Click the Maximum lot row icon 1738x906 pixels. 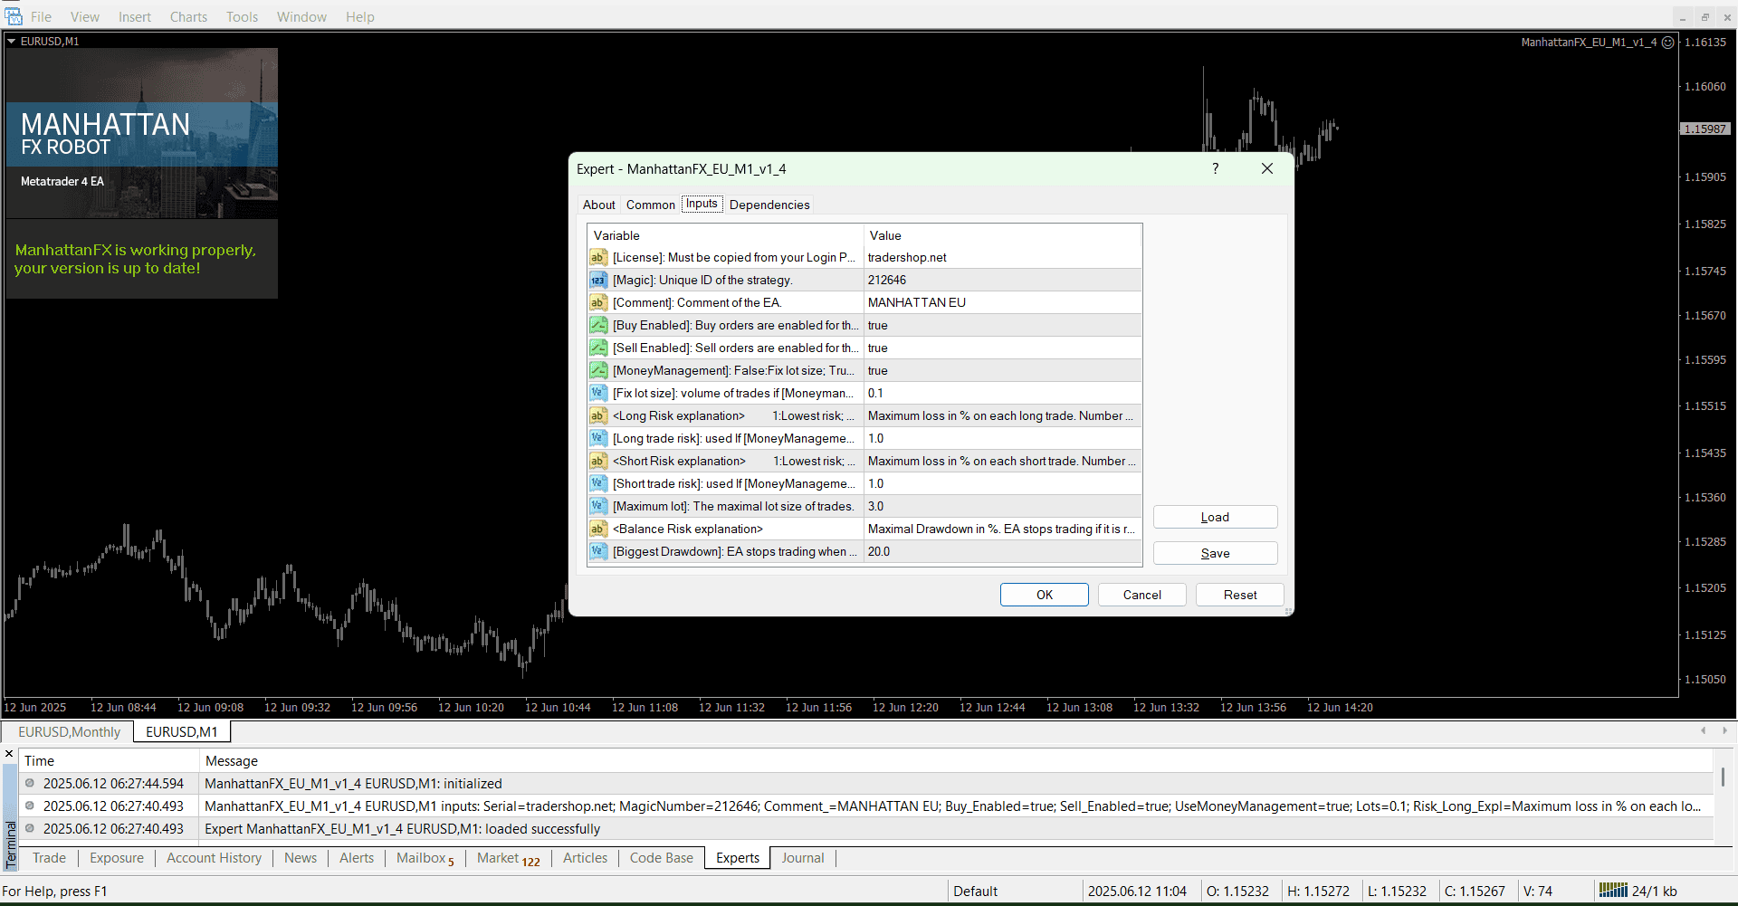coord(598,506)
